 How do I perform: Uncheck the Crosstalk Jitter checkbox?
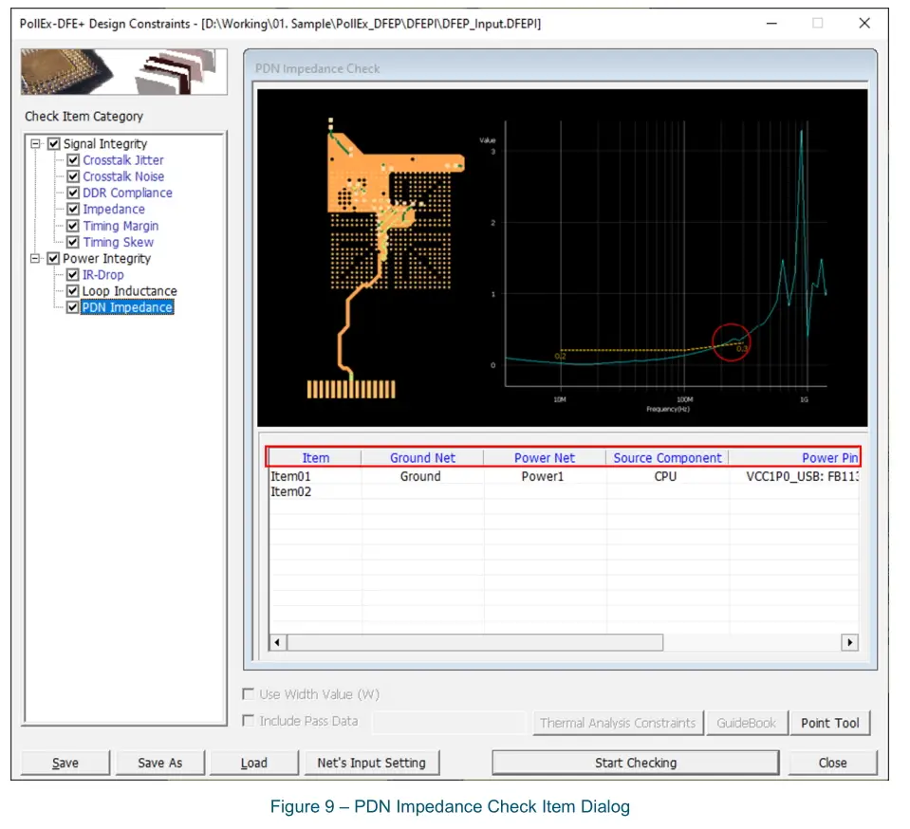73,160
